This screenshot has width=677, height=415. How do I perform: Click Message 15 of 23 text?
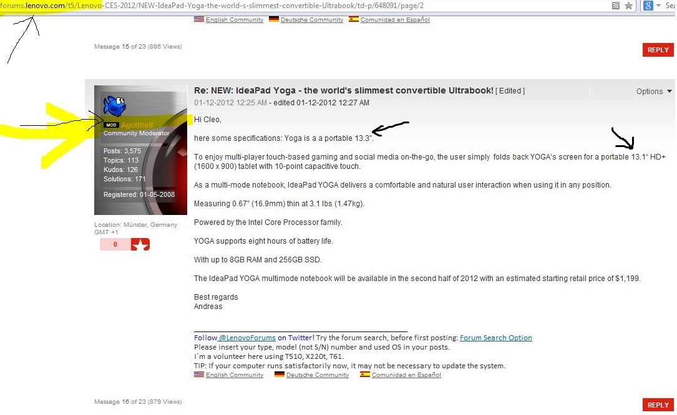(138, 47)
